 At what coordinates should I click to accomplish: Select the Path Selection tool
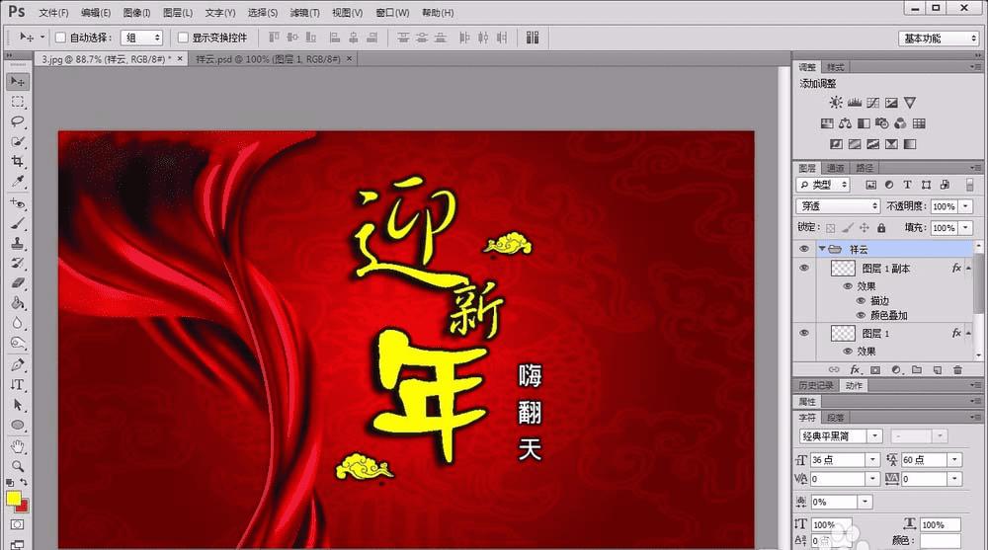coord(18,405)
